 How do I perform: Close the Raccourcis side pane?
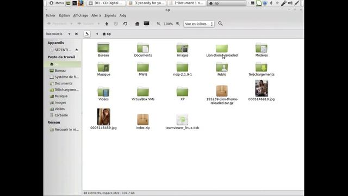click(76, 34)
